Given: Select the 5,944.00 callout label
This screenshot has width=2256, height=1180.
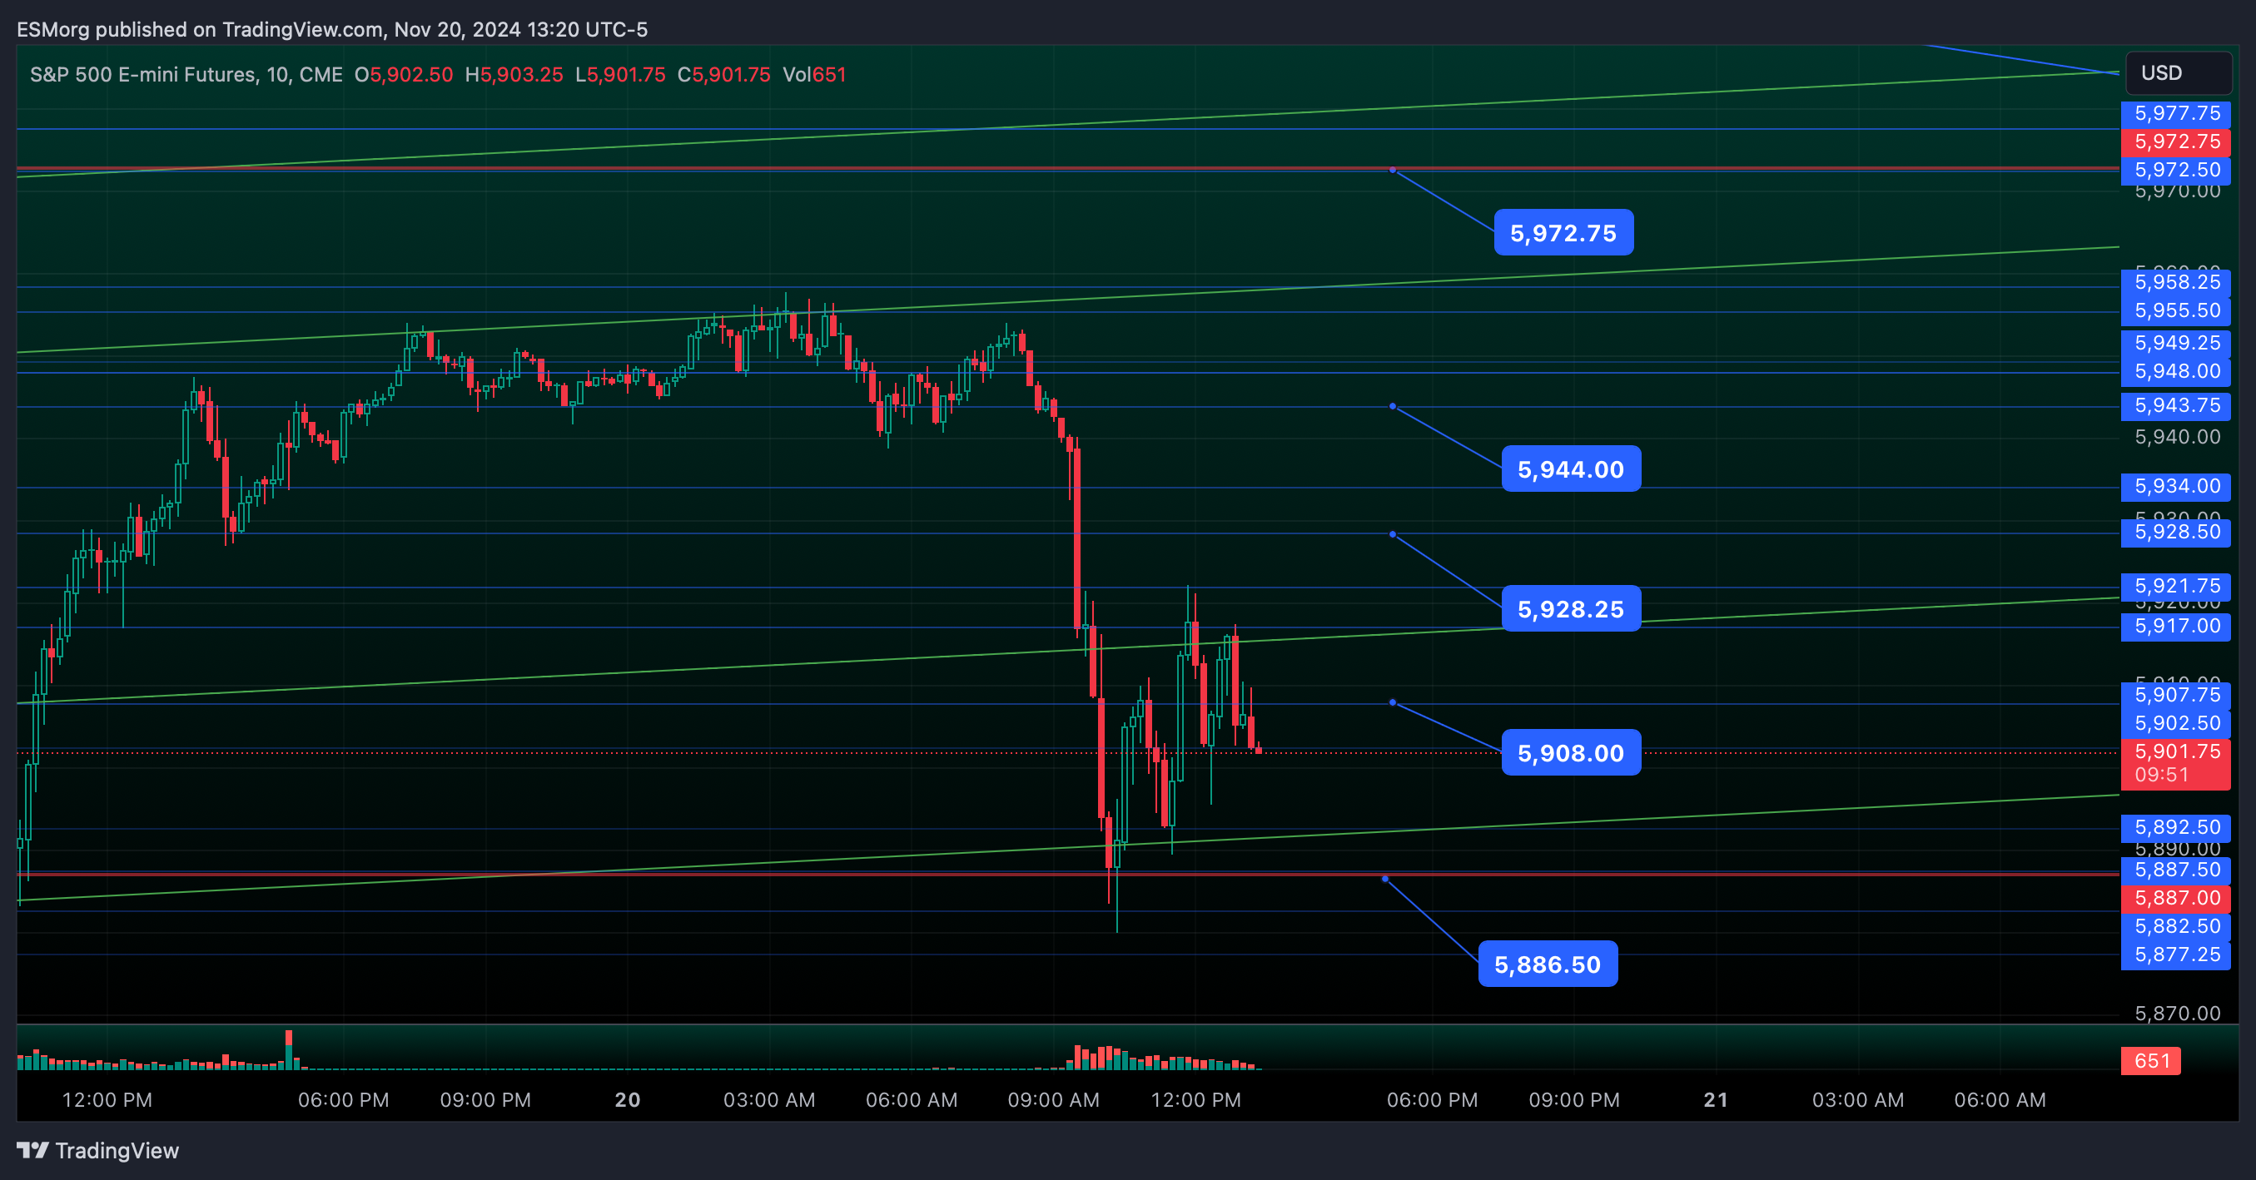Looking at the screenshot, I should coord(1571,469).
